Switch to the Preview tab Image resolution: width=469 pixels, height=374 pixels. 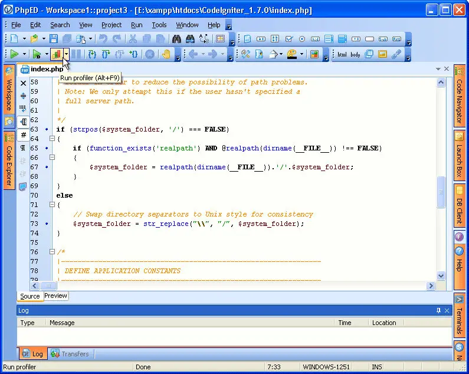point(55,296)
